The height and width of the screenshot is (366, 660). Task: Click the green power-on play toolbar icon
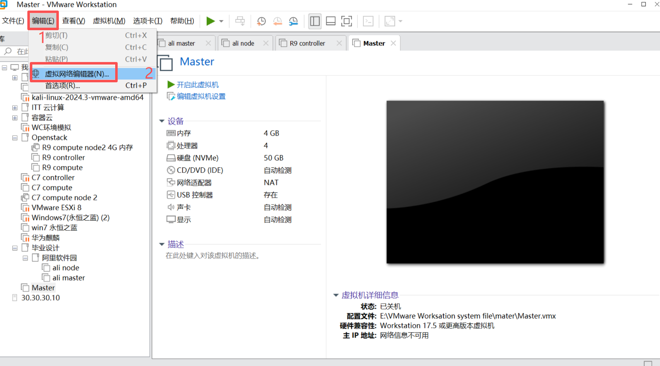(210, 21)
